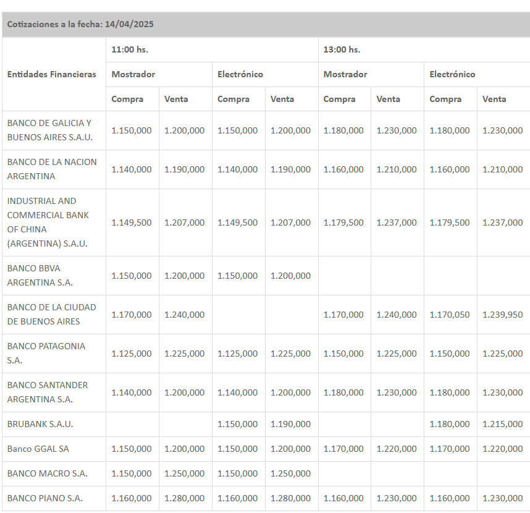Click BBVA 11:00 Electrónico Compra 1.150,000
Screen dimensions: 530x513
238,276
